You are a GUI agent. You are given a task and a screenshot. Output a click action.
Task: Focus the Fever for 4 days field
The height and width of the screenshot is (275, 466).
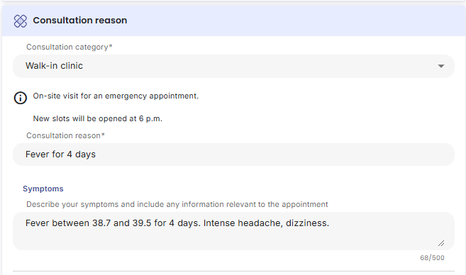[233, 155]
